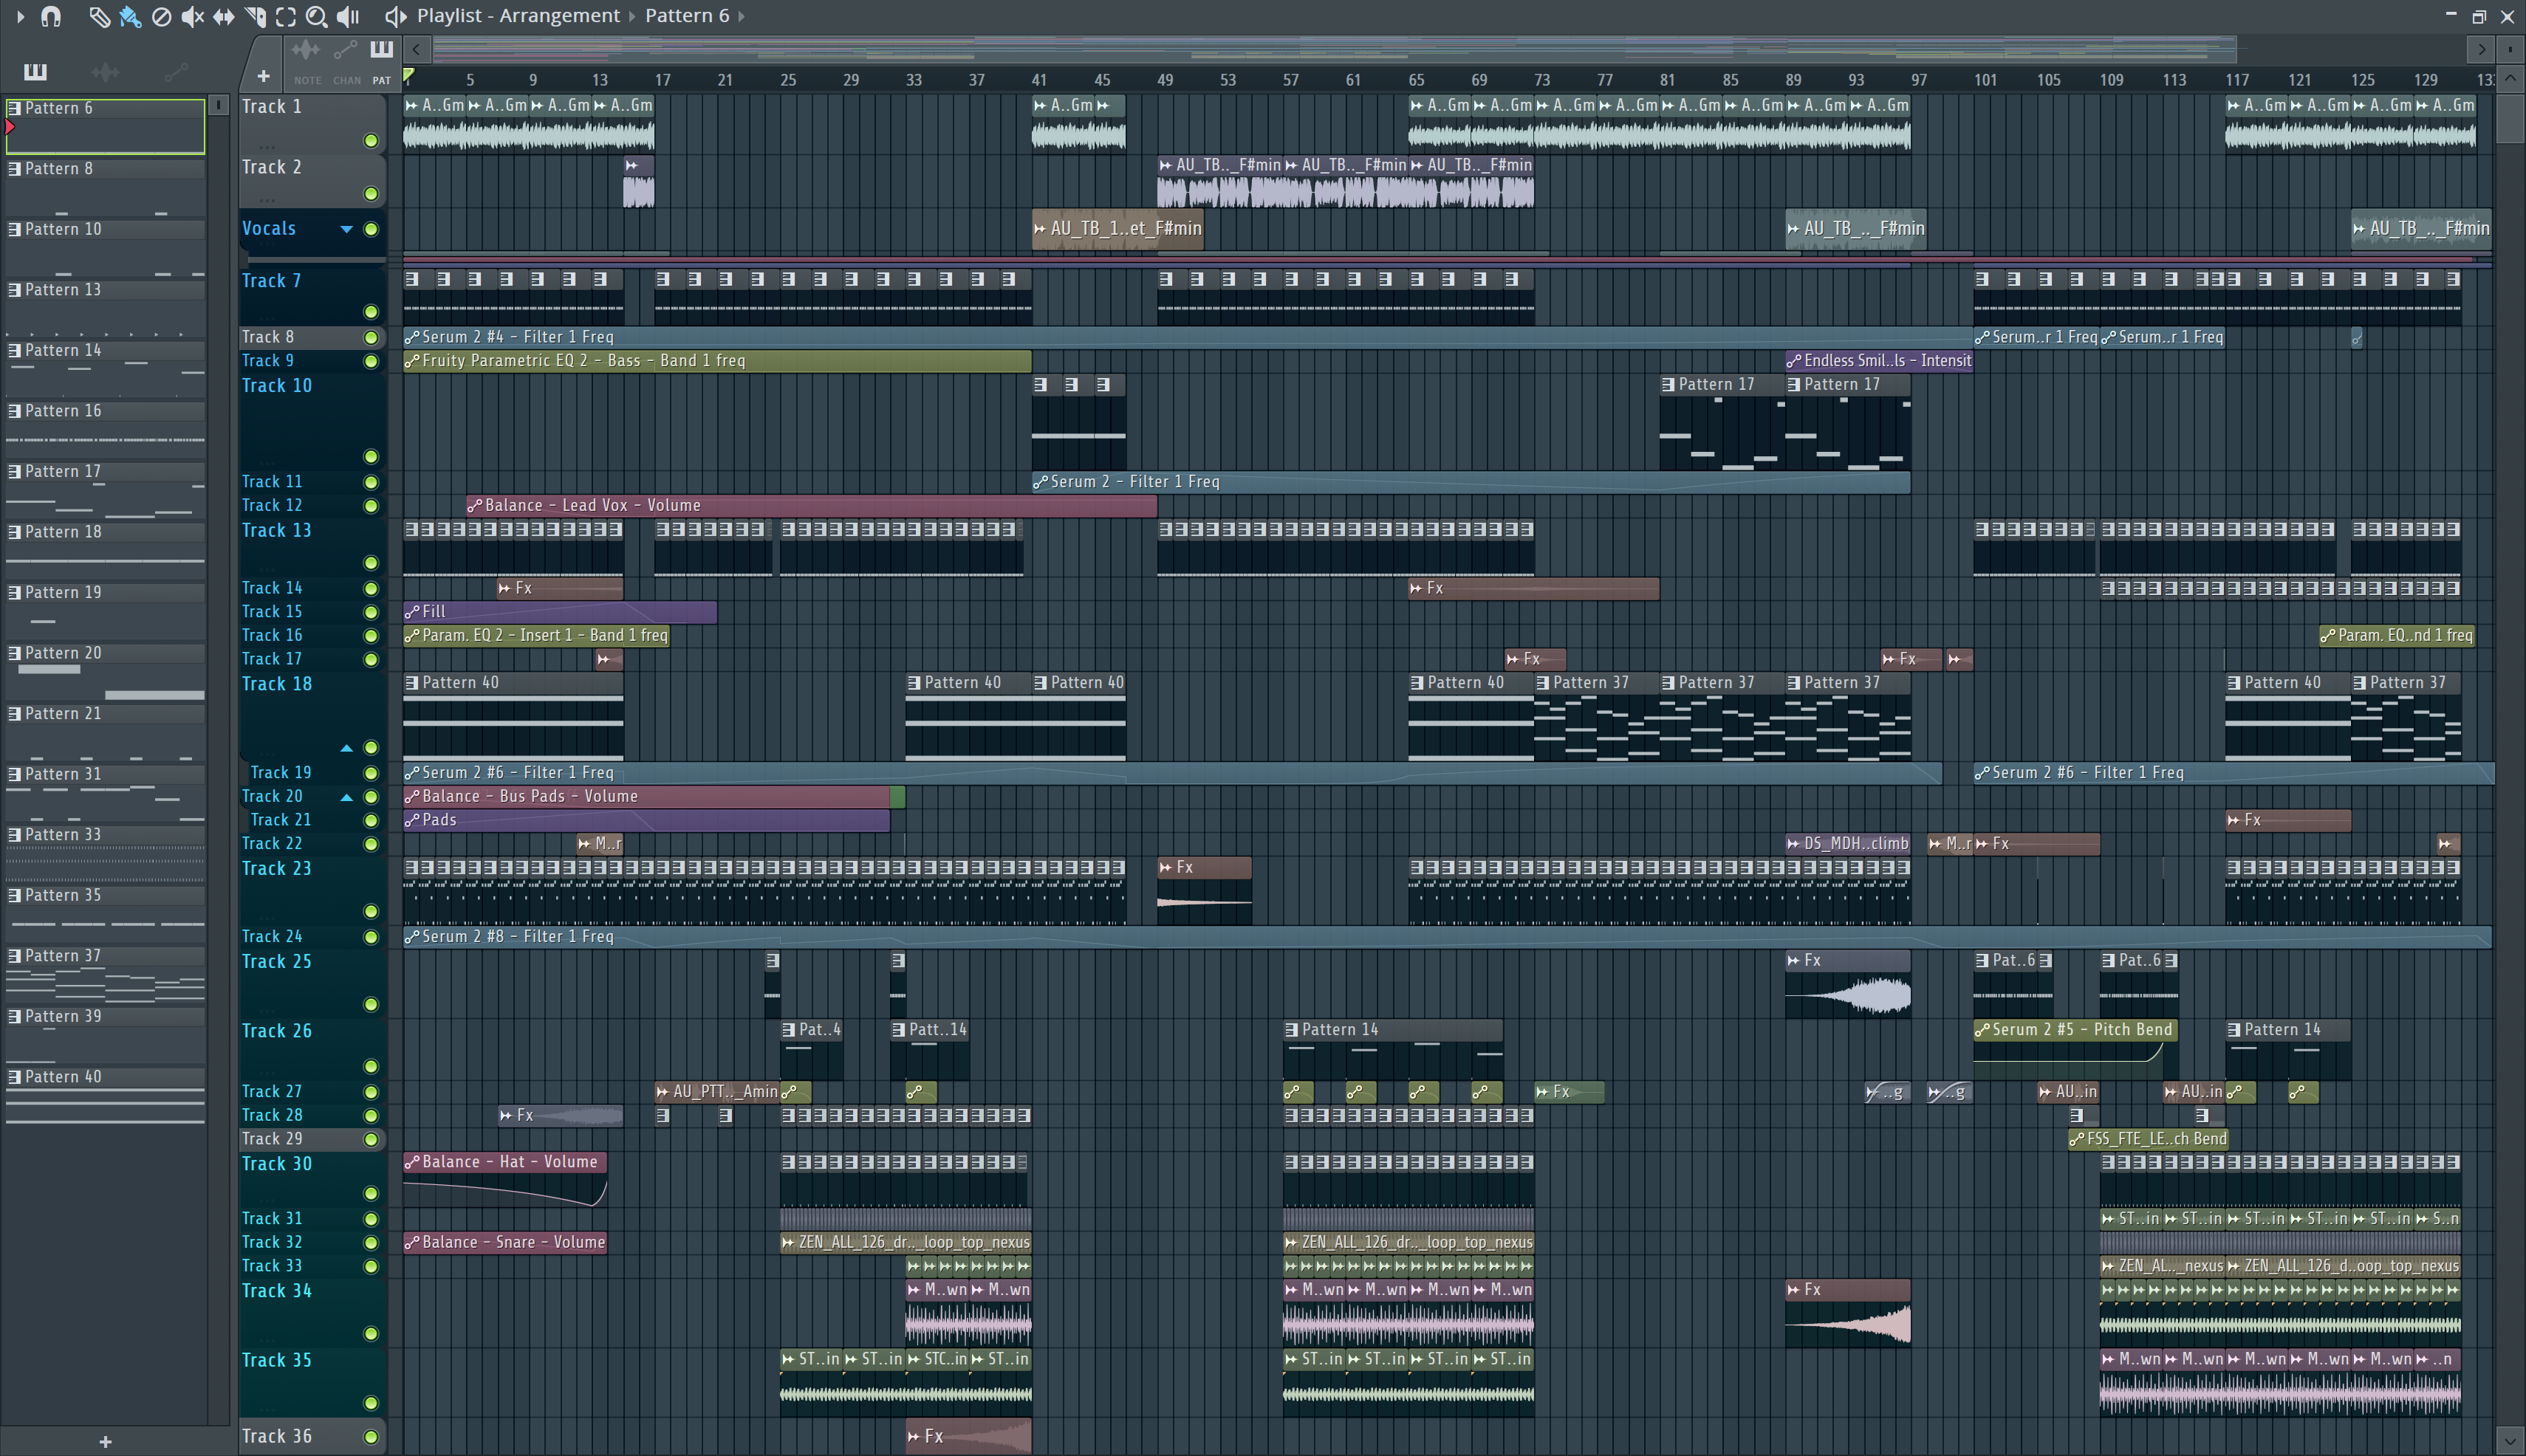2526x1456 pixels.
Task: Click the Balance - Hat - Volume clip icon
Action: [411, 1162]
